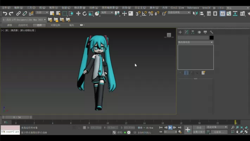
Task: Open the key filter target dropdown
Action: [x=217, y=127]
